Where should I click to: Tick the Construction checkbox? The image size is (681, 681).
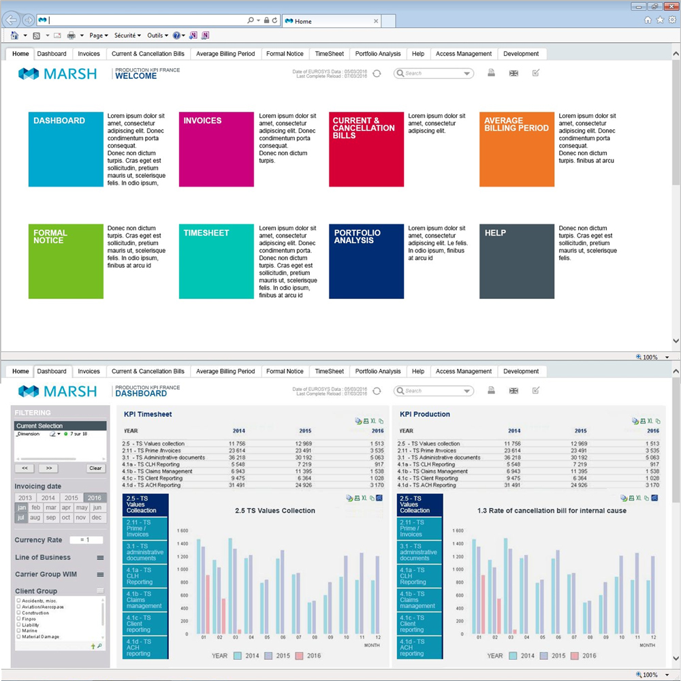[18, 613]
